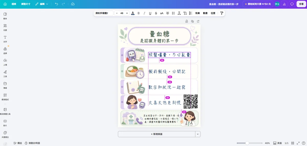This screenshot has height=146, width=307.
Task: Click the 新增頁面 add page button
Action: tap(157, 134)
